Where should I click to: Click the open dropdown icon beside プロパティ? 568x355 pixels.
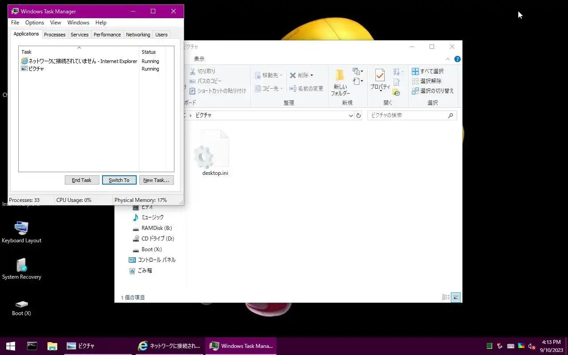[x=398, y=72]
